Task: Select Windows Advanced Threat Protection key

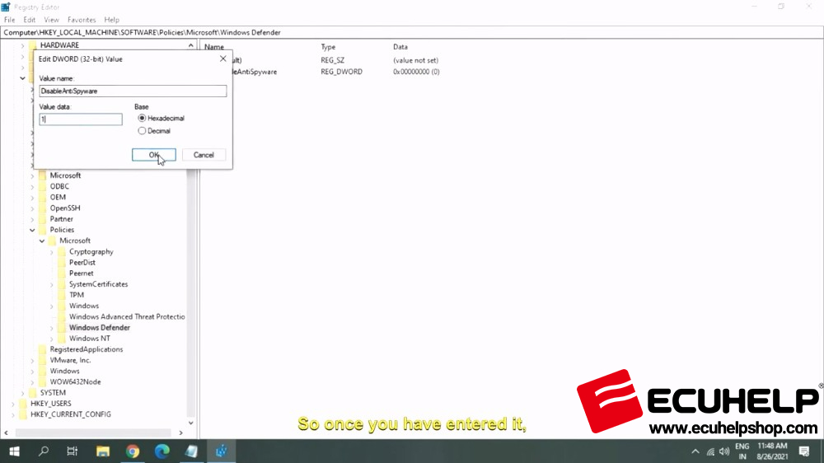Action: (127, 317)
